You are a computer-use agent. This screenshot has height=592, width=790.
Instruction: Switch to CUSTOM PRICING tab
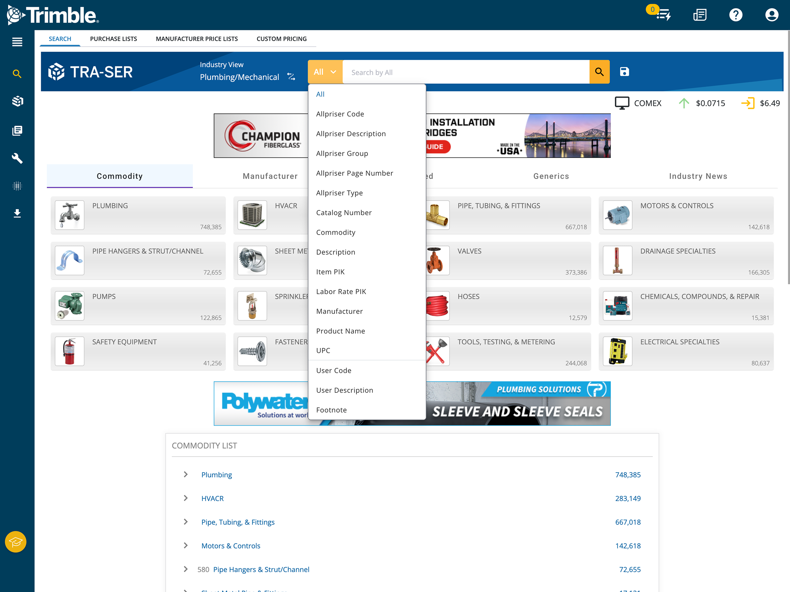click(x=281, y=38)
